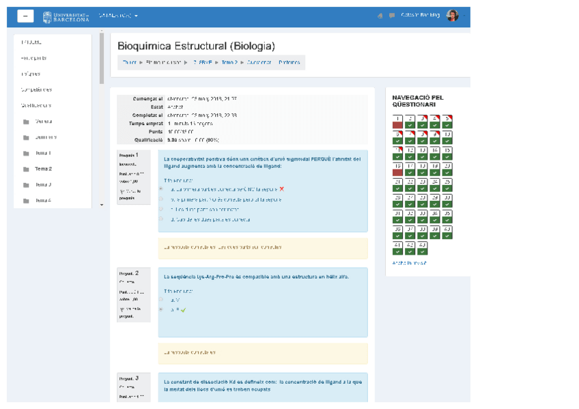
Task: Click the sidebar scroll down arrow
Action: click(102, 205)
